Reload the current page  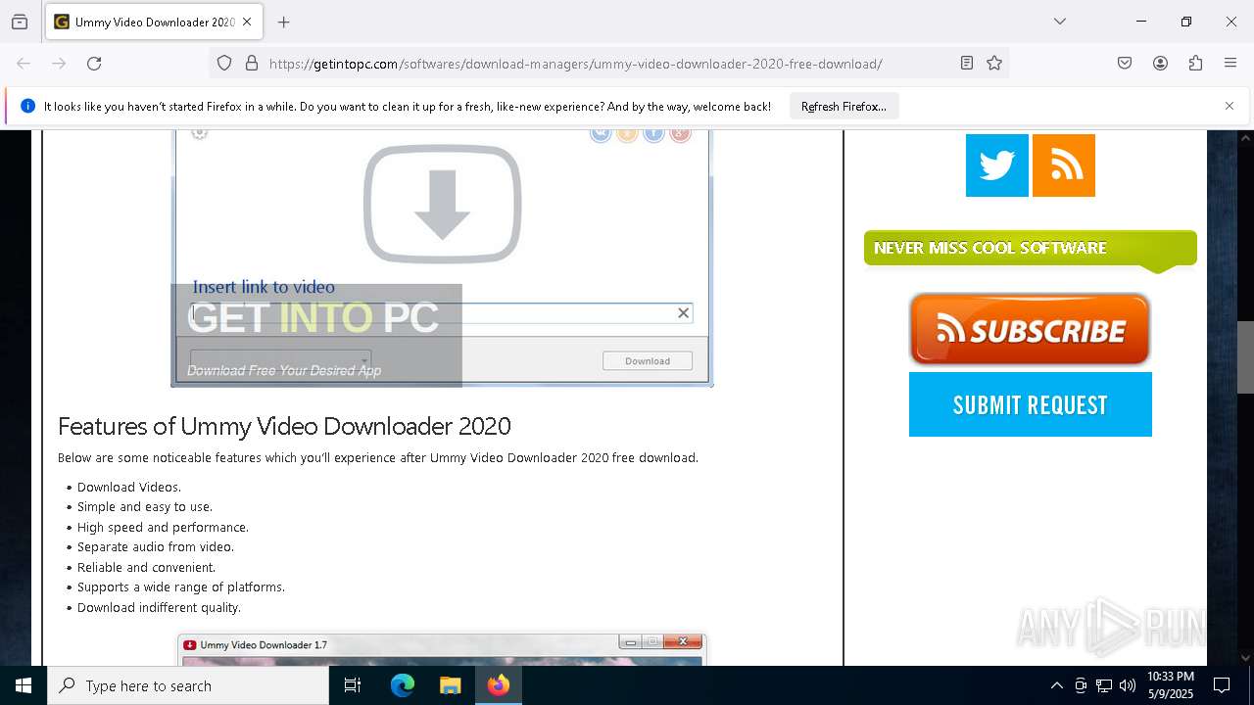click(94, 63)
